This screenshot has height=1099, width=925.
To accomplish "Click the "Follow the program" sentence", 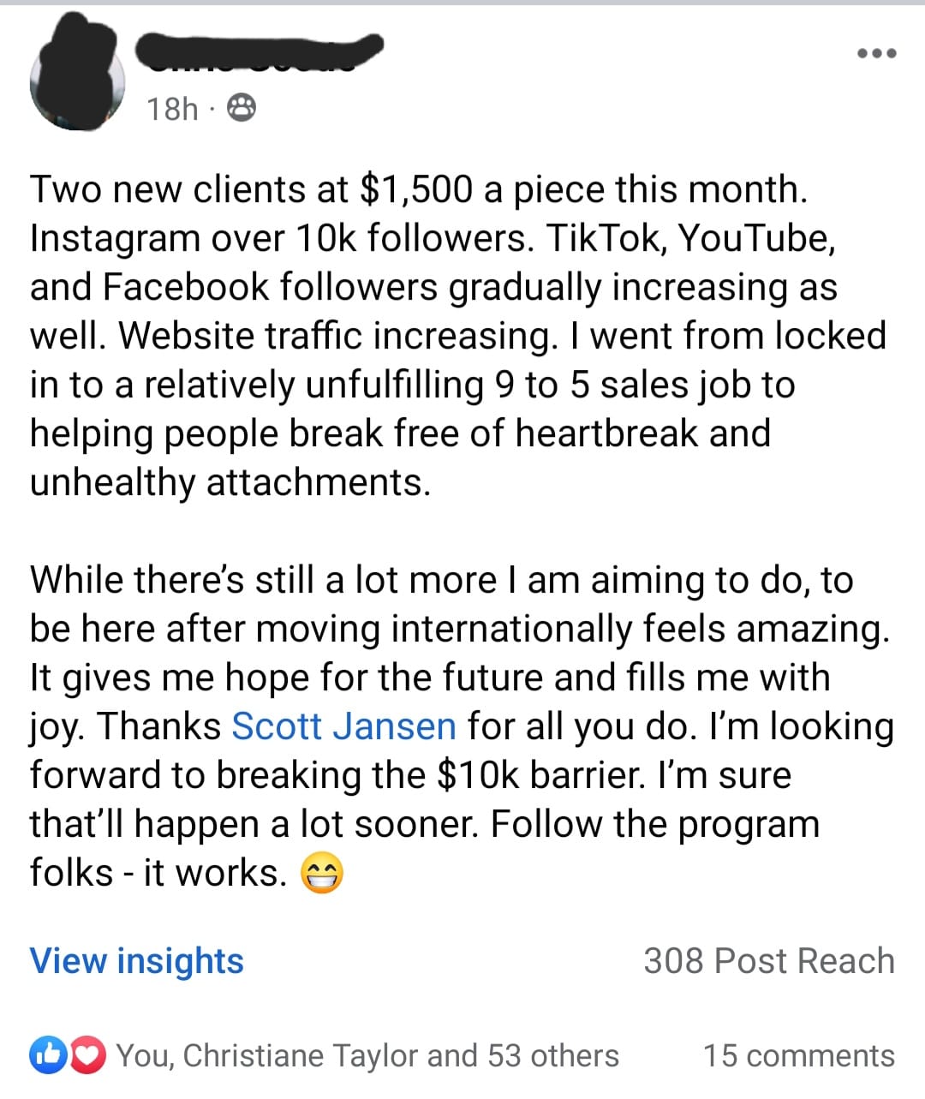I will [x=655, y=824].
